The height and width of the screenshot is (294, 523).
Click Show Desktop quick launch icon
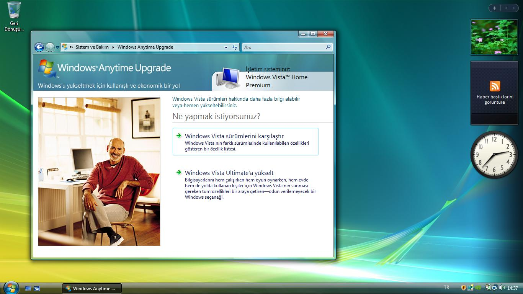coord(28,288)
